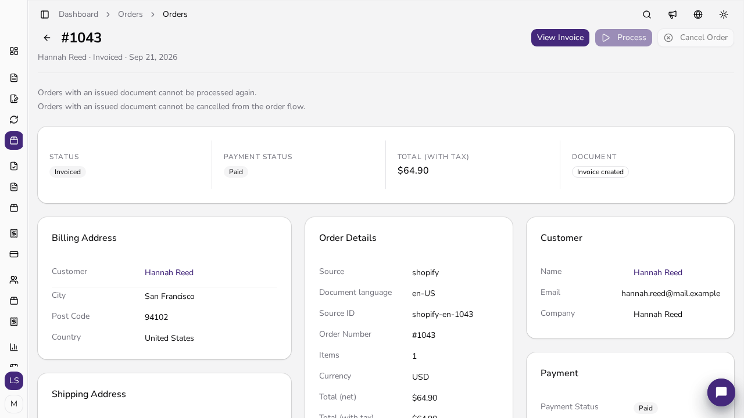744x418 pixels.
Task: Click the $64.90 total with tax
Action: click(413, 171)
